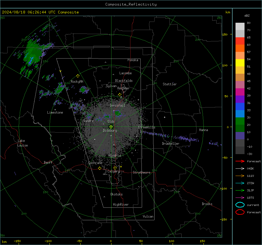Click the ThreeHills town label
The width and height of the screenshot is (262, 245).
click(x=146, y=127)
